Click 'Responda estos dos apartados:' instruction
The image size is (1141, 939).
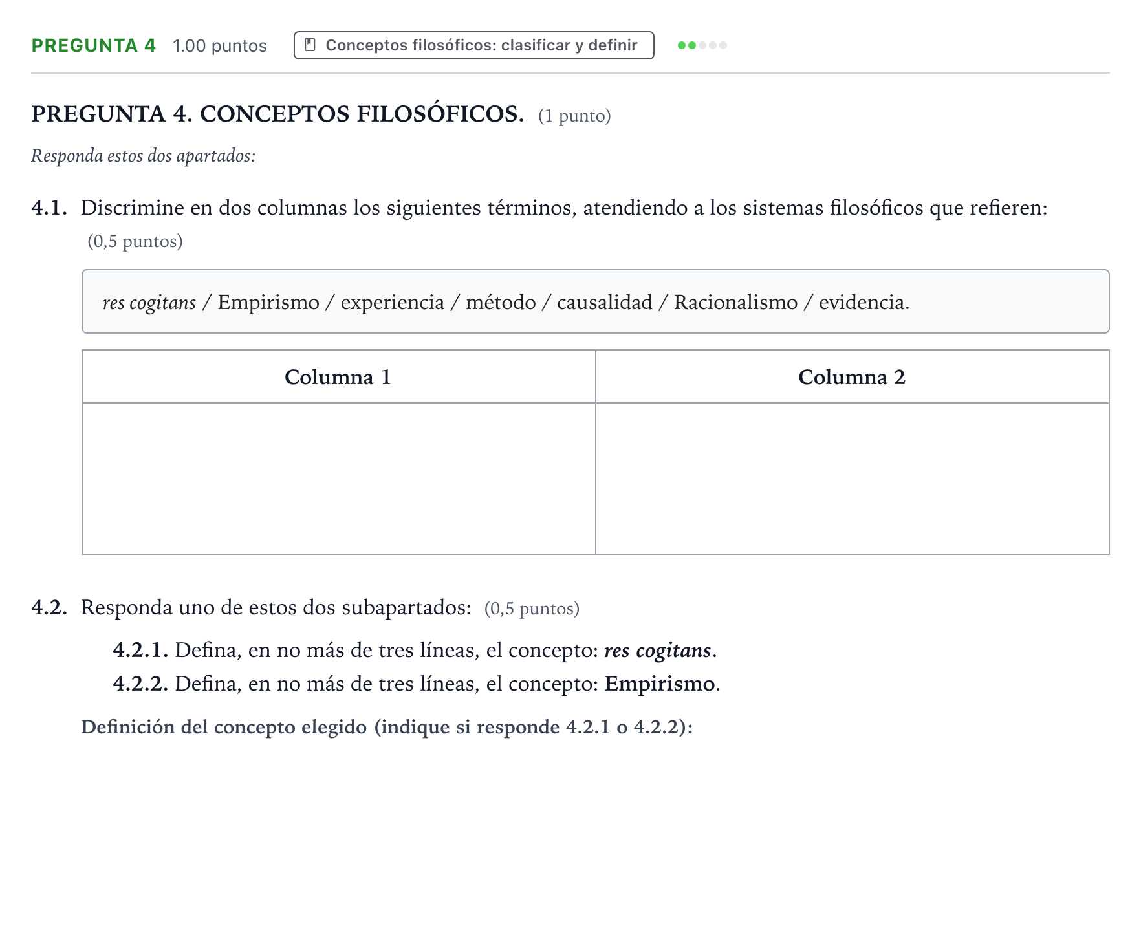(144, 156)
